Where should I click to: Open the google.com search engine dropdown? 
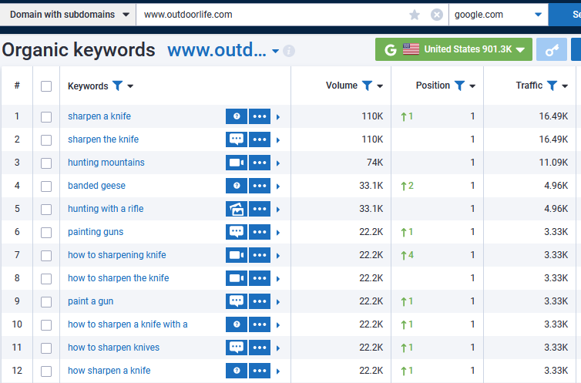tap(499, 15)
